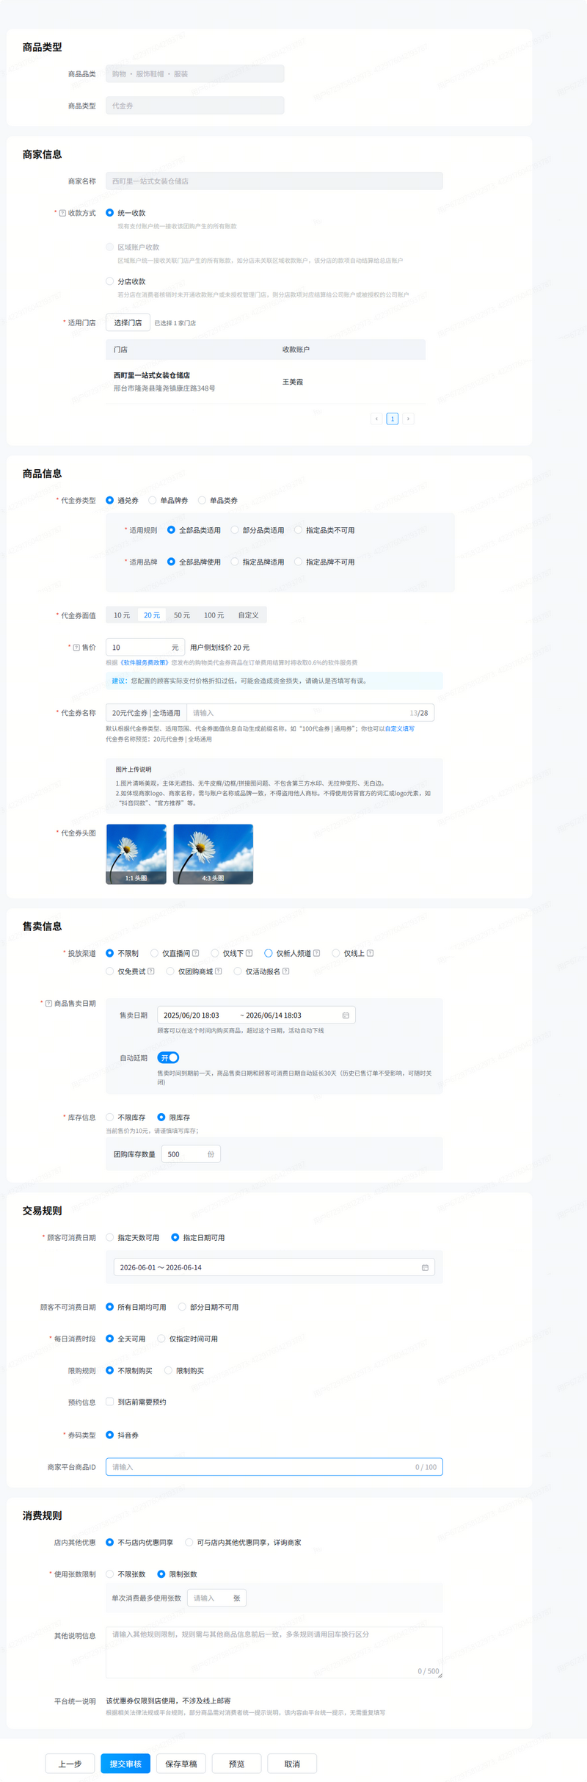Screen dimensions: 587x1782
Task: Click the 4:3 头图 thumbnail
Action: [213, 854]
